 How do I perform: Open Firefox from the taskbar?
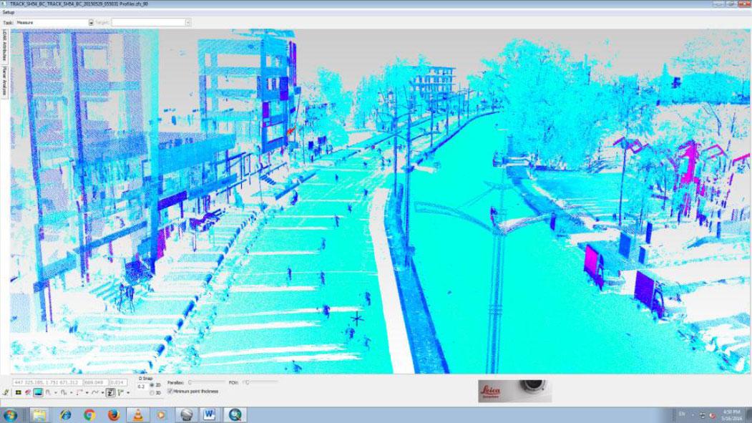pyautogui.click(x=113, y=414)
